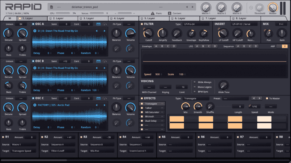Click the Filter Cutoff knob
The image size is (291, 163).
[149, 34]
